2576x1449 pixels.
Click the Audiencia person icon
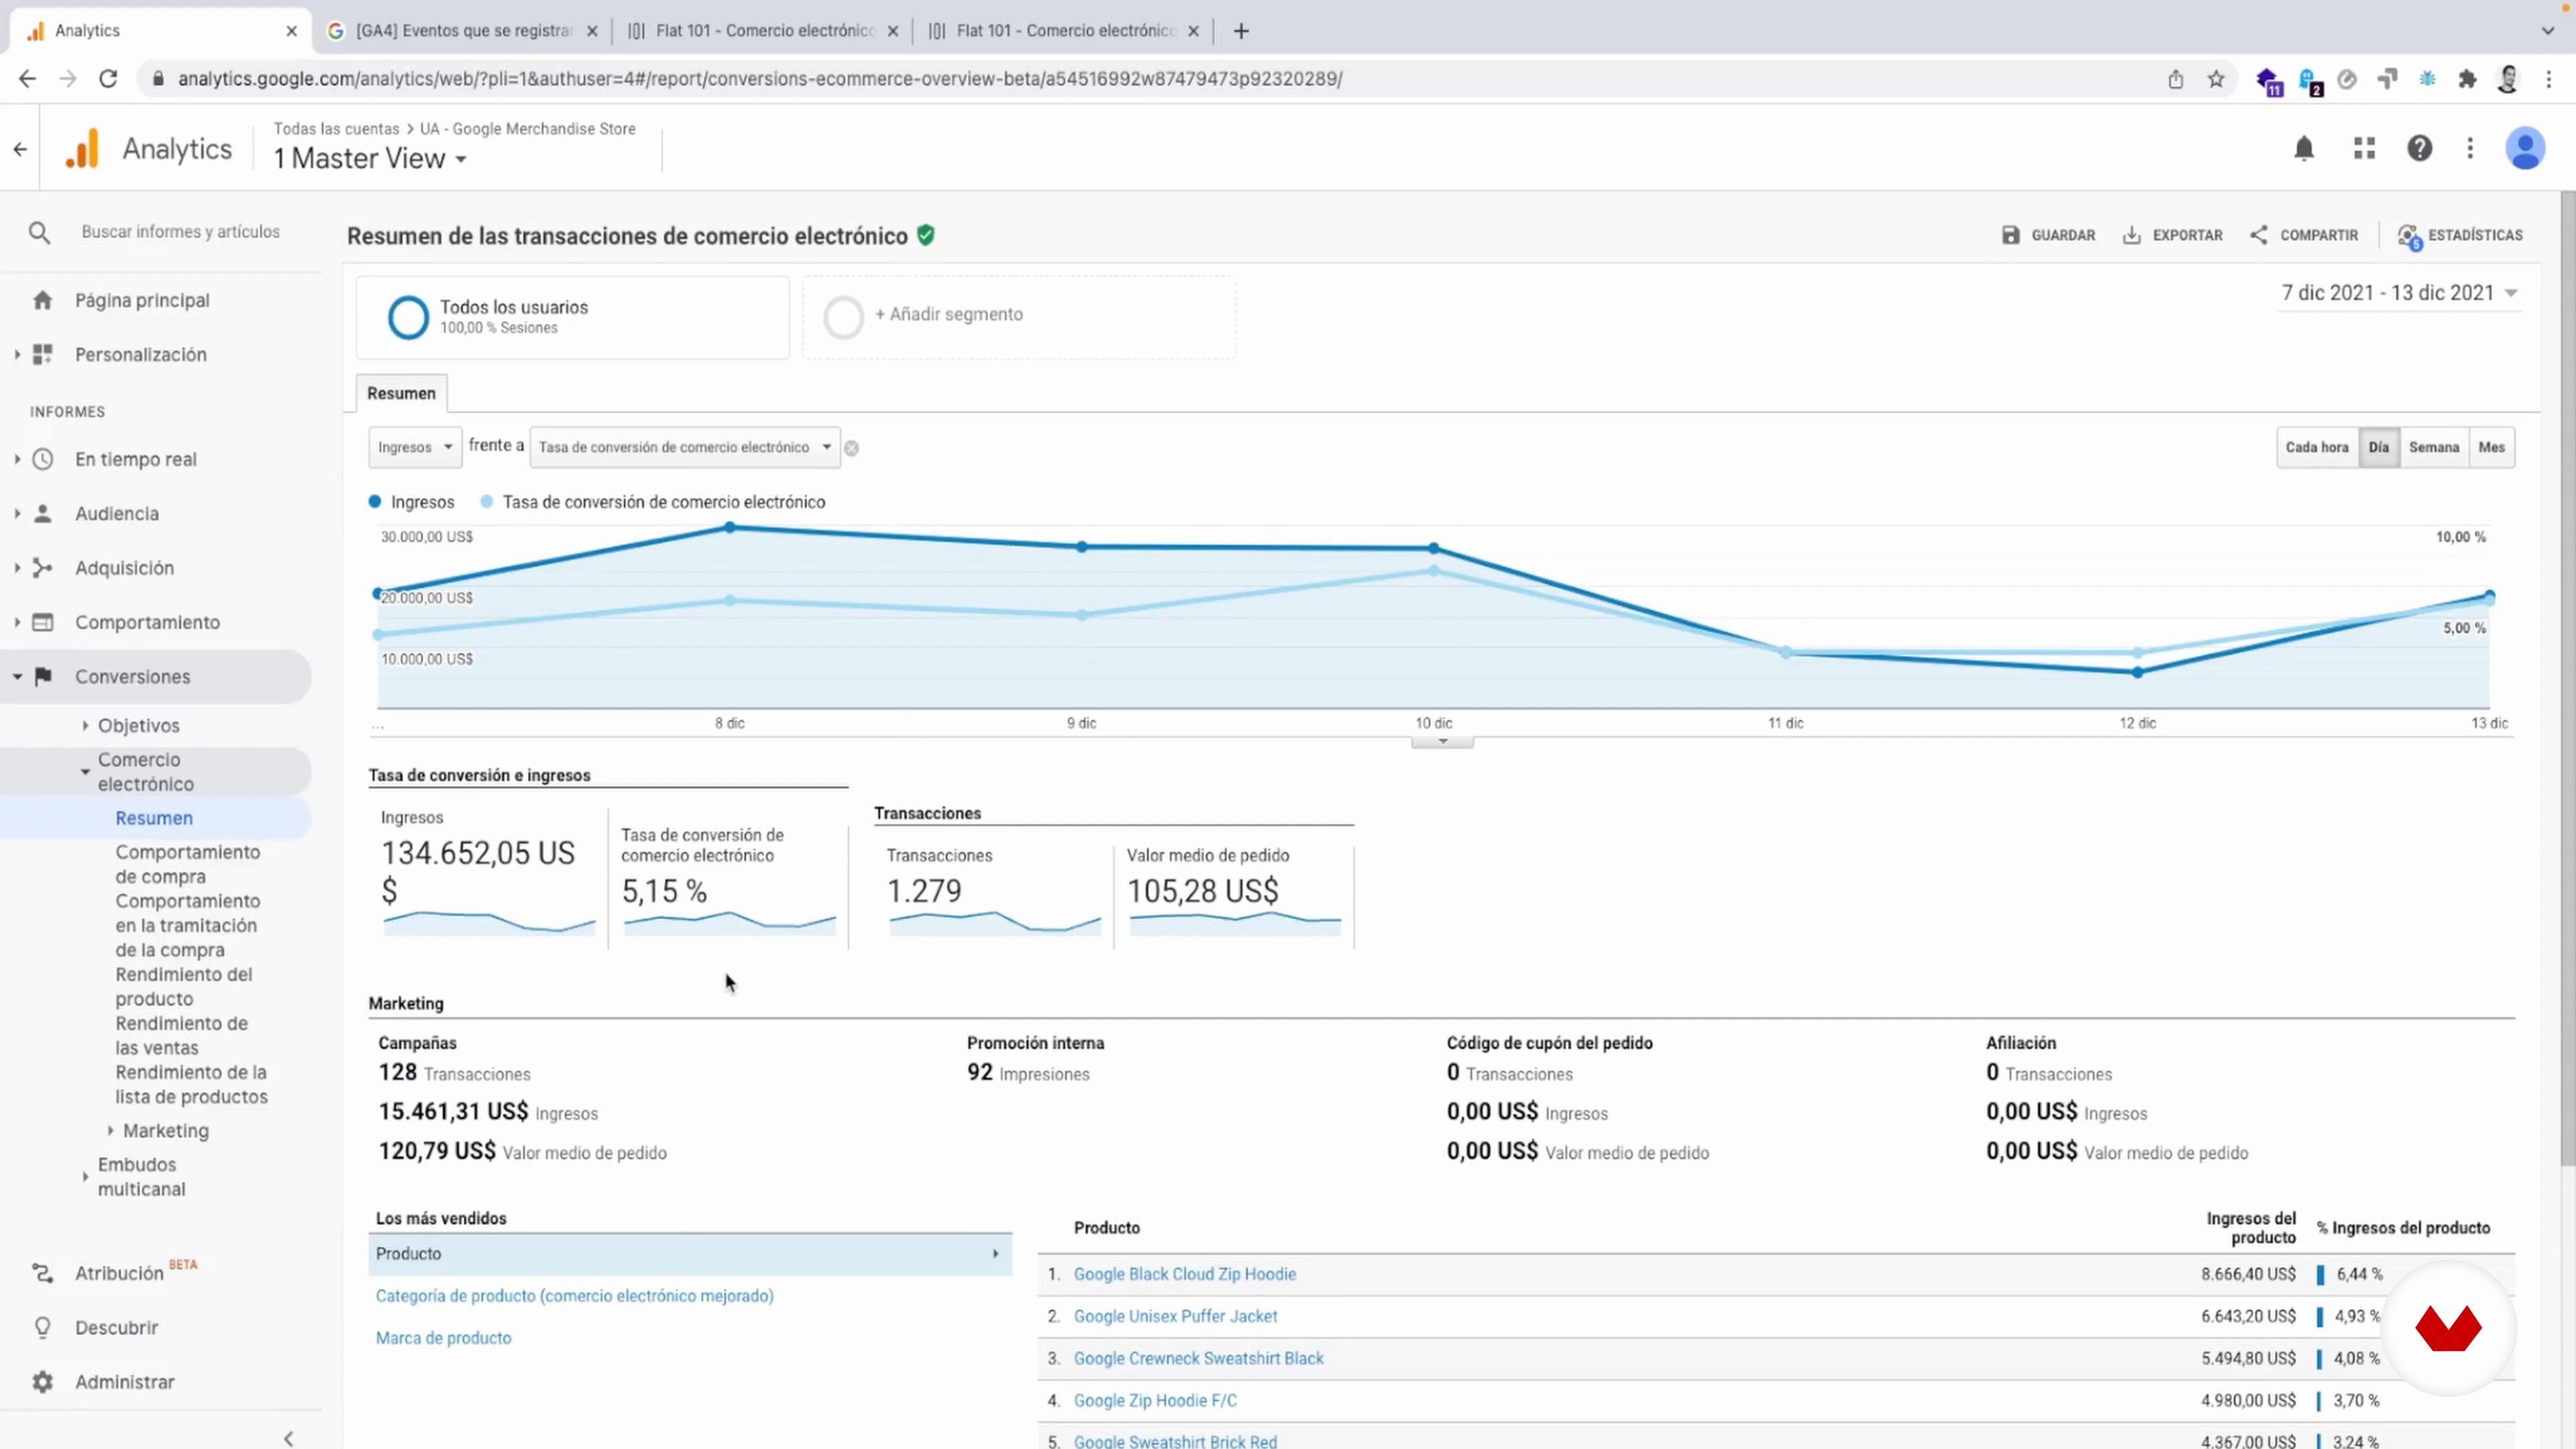click(x=42, y=513)
